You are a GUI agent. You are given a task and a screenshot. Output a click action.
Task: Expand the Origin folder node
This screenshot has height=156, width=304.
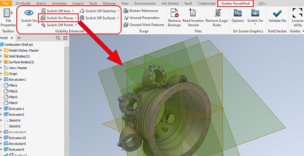click(1, 74)
